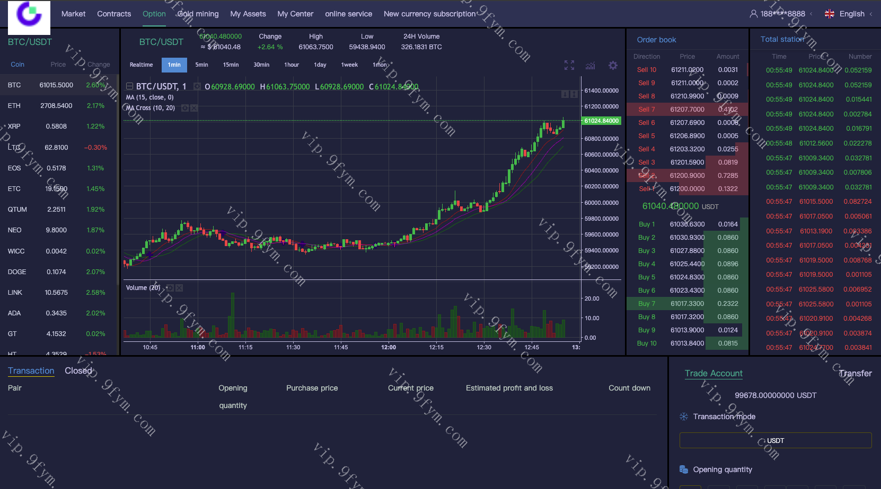Open the Contracts menu

[114, 14]
